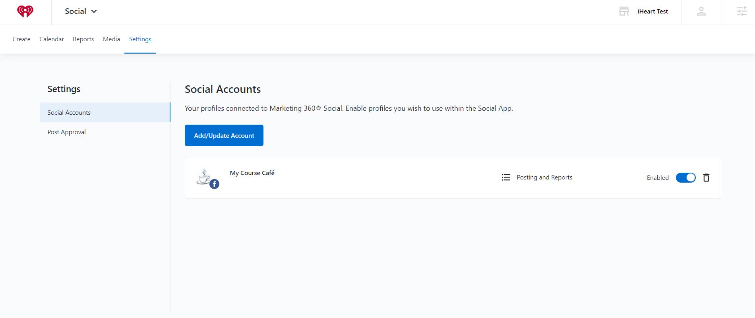The width and height of the screenshot is (755, 318).
Task: Open the sliders settings icon
Action: (742, 12)
